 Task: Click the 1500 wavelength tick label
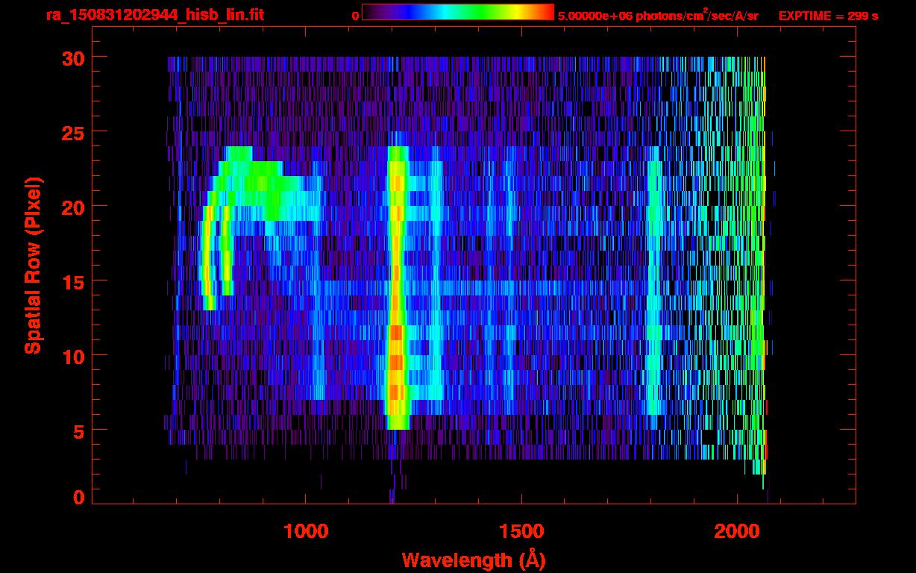click(521, 531)
